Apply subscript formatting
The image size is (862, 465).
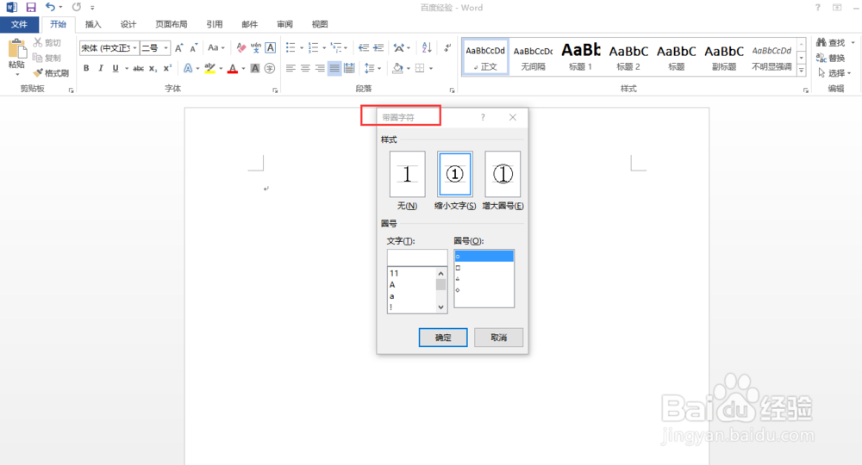point(153,68)
